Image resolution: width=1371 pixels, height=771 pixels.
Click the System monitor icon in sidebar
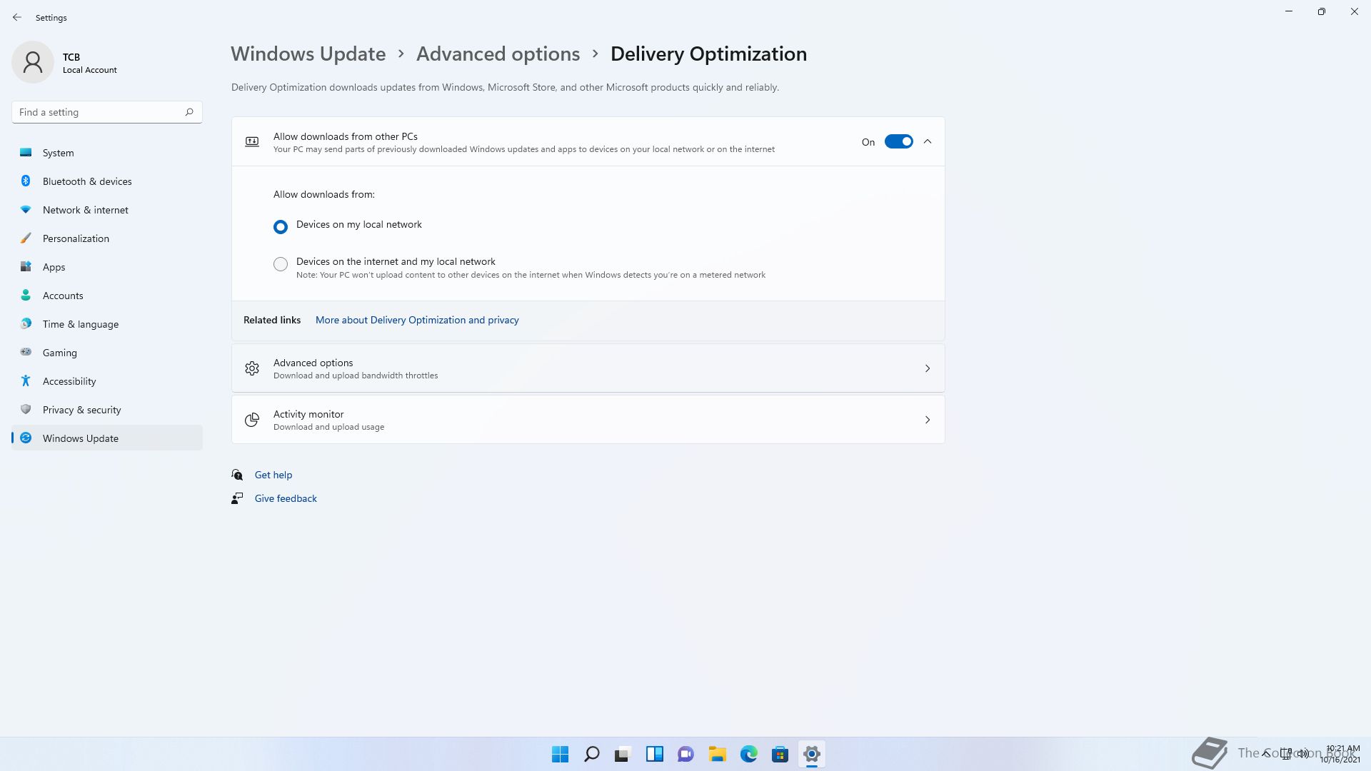coord(26,152)
